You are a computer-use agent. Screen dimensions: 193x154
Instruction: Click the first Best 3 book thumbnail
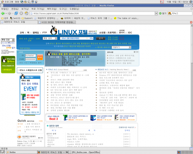click(65, 118)
